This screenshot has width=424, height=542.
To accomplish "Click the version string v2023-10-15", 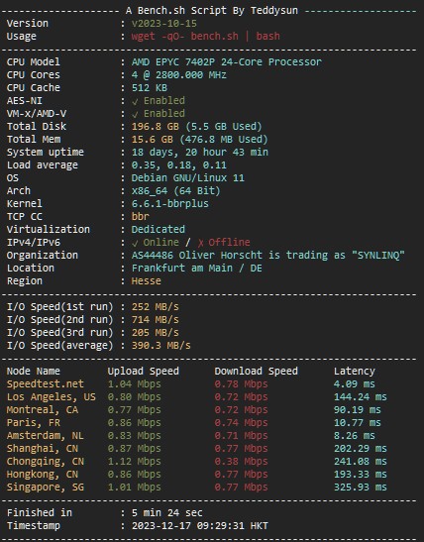I will pyautogui.click(x=164, y=23).
